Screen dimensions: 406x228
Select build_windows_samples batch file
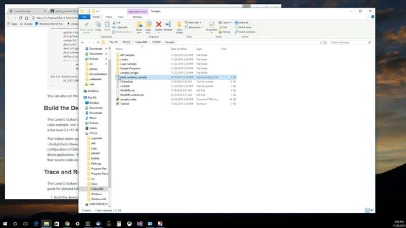coord(176,77)
